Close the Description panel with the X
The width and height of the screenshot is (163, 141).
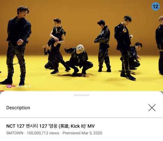152,108
